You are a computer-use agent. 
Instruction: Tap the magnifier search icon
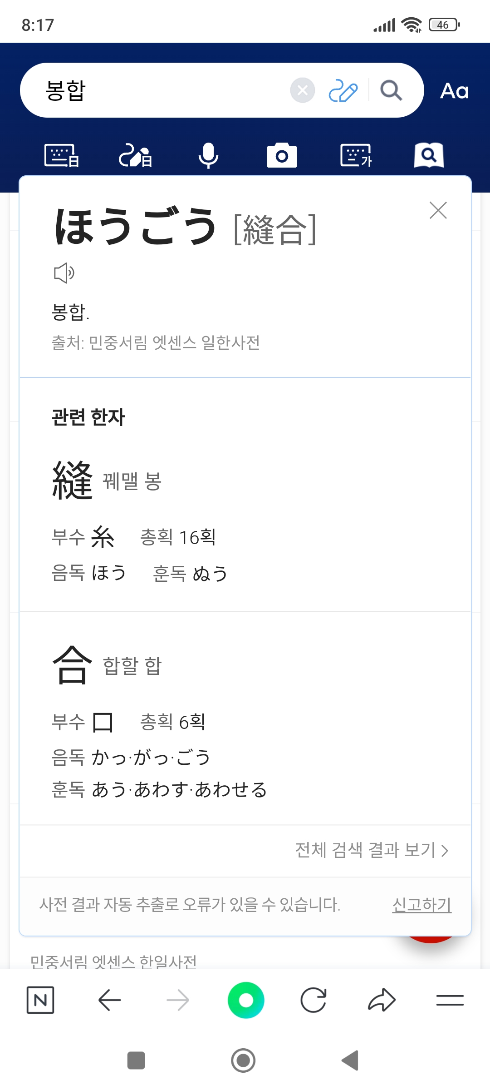pos(391,90)
